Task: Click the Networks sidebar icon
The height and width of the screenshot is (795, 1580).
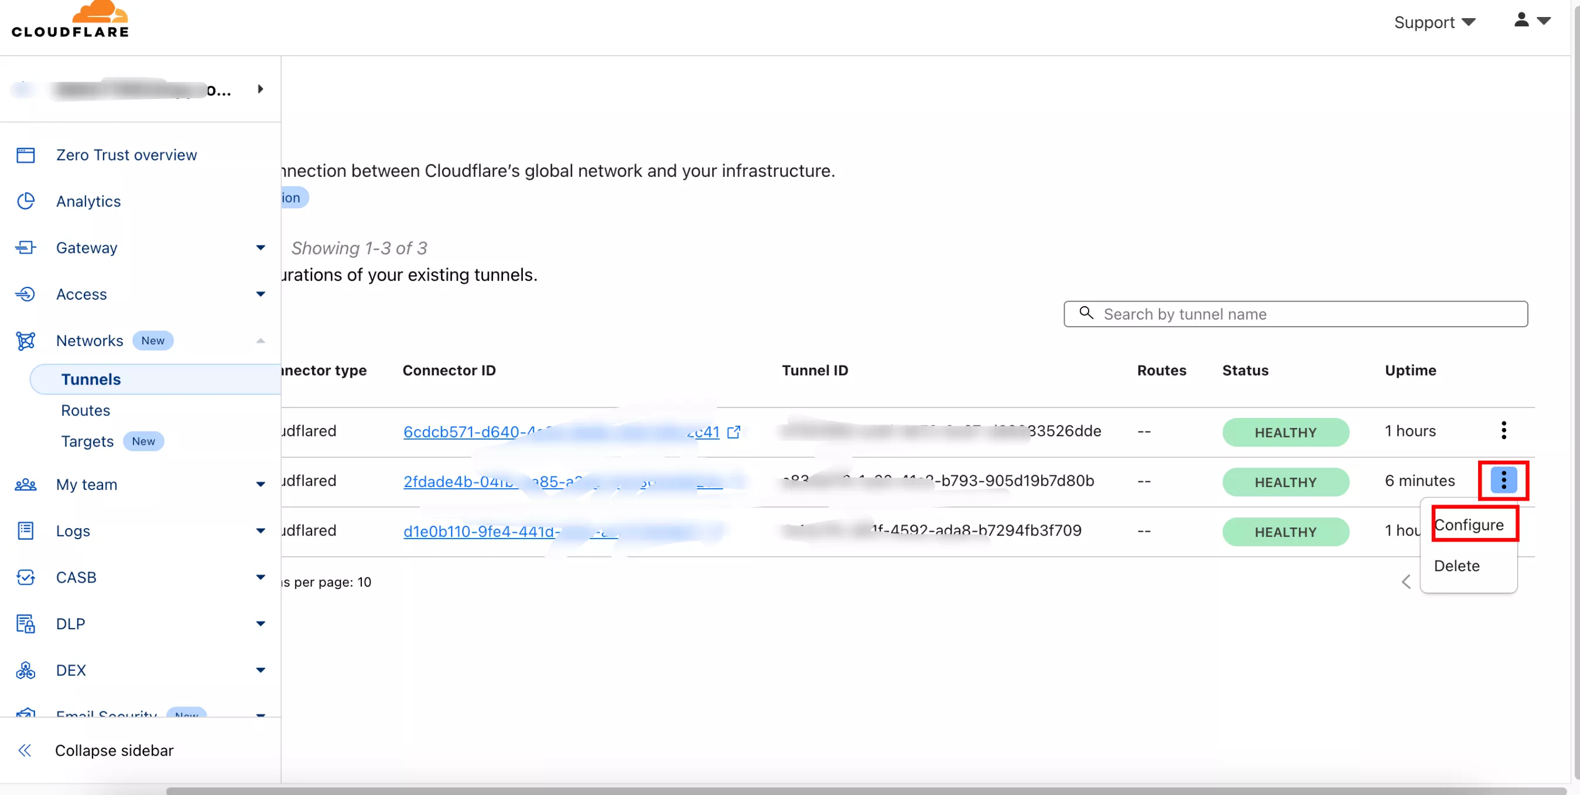Action: pyautogui.click(x=25, y=341)
